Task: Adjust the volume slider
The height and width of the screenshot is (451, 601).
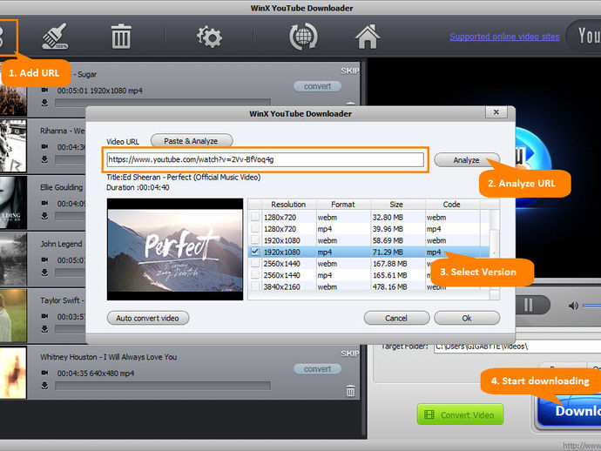Action: [591, 306]
